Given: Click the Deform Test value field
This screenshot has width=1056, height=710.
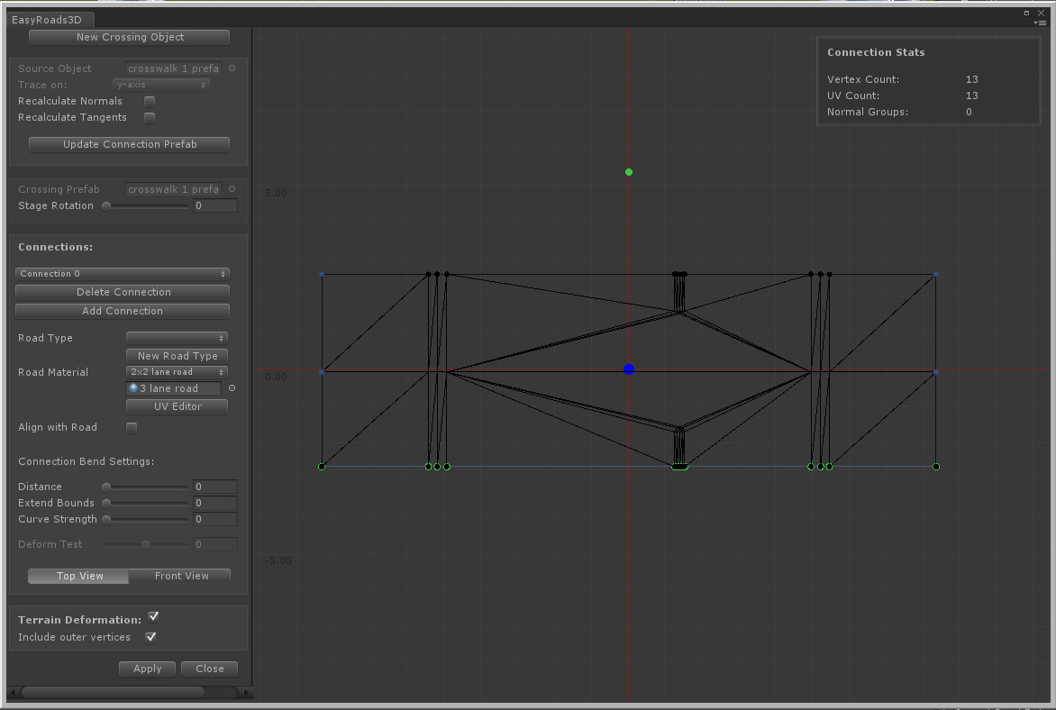Looking at the screenshot, I should [x=214, y=544].
